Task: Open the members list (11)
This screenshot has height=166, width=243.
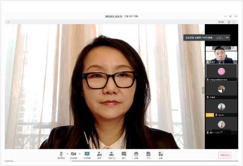Action: click(x=112, y=155)
